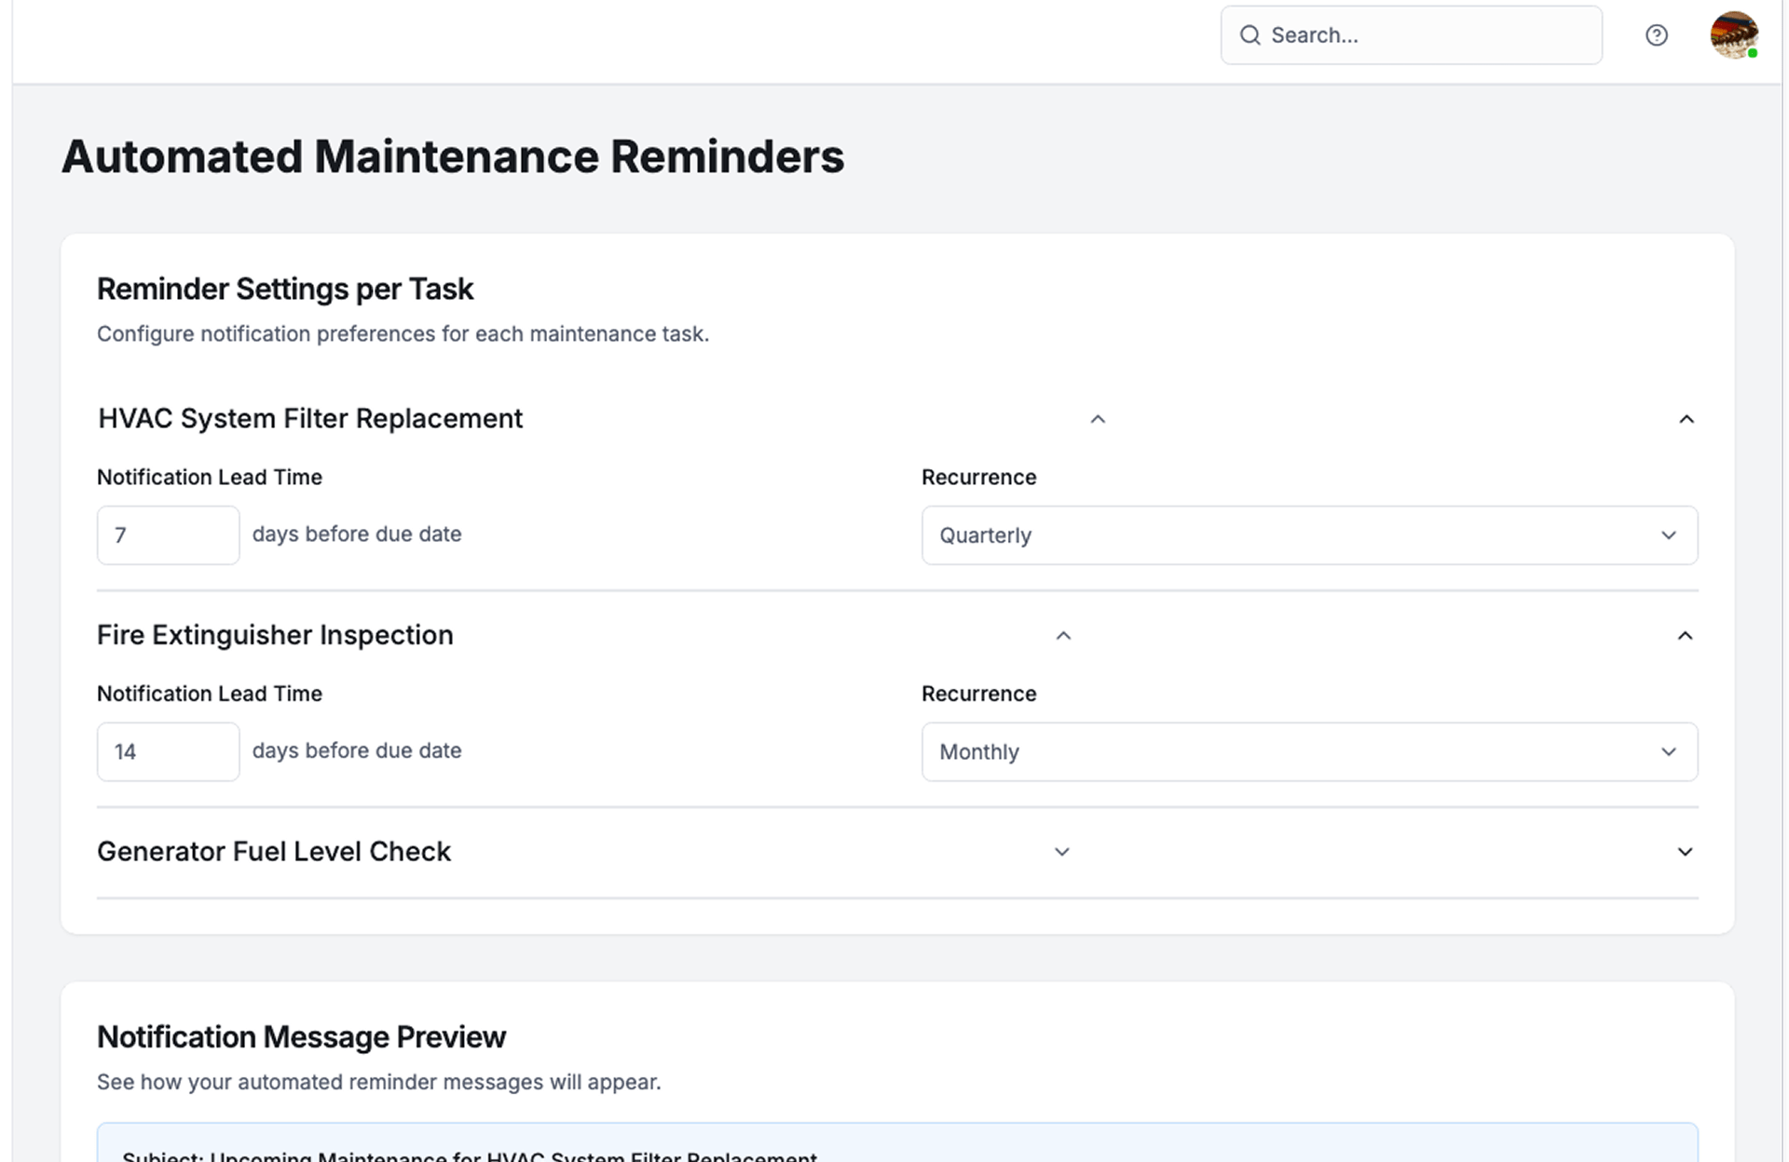This screenshot has width=1789, height=1162.
Task: Click the magnifier icon in search bar
Action: pyautogui.click(x=1250, y=35)
